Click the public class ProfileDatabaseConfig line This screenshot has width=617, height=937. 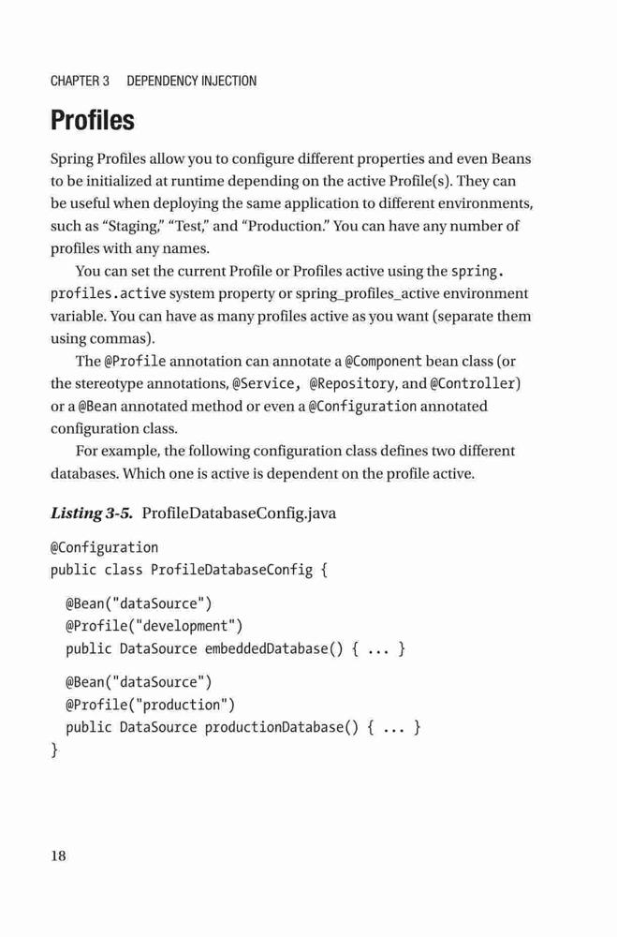click(189, 570)
